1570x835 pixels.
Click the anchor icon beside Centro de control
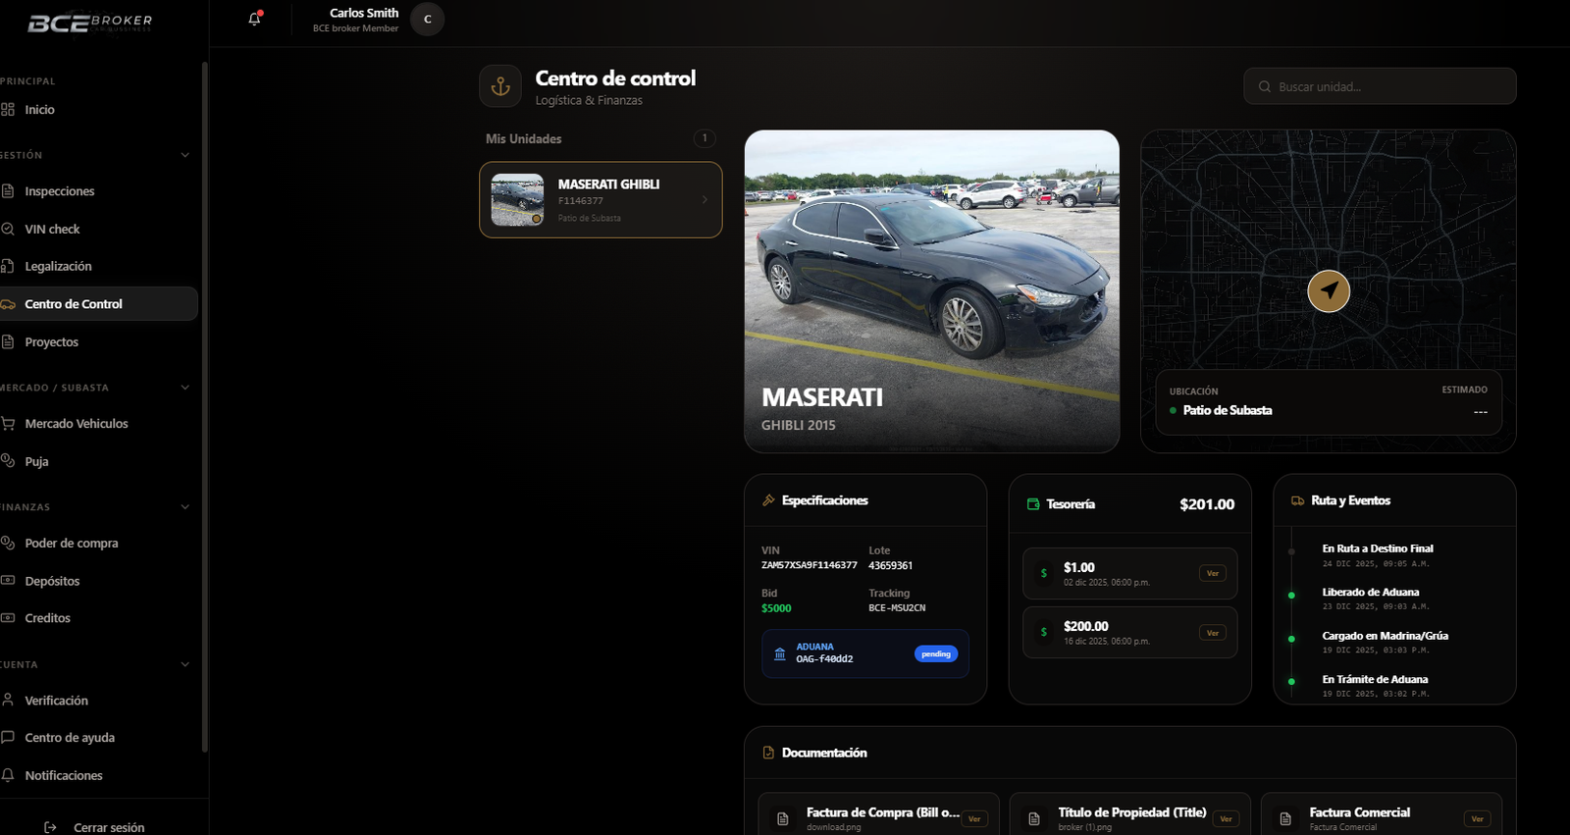pyautogui.click(x=500, y=86)
